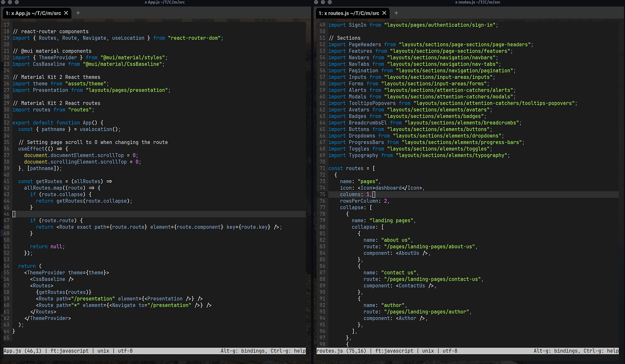The image size is (625, 364).
Task: Open a new tab with the + icon in routes.js window
Action: pos(396,13)
